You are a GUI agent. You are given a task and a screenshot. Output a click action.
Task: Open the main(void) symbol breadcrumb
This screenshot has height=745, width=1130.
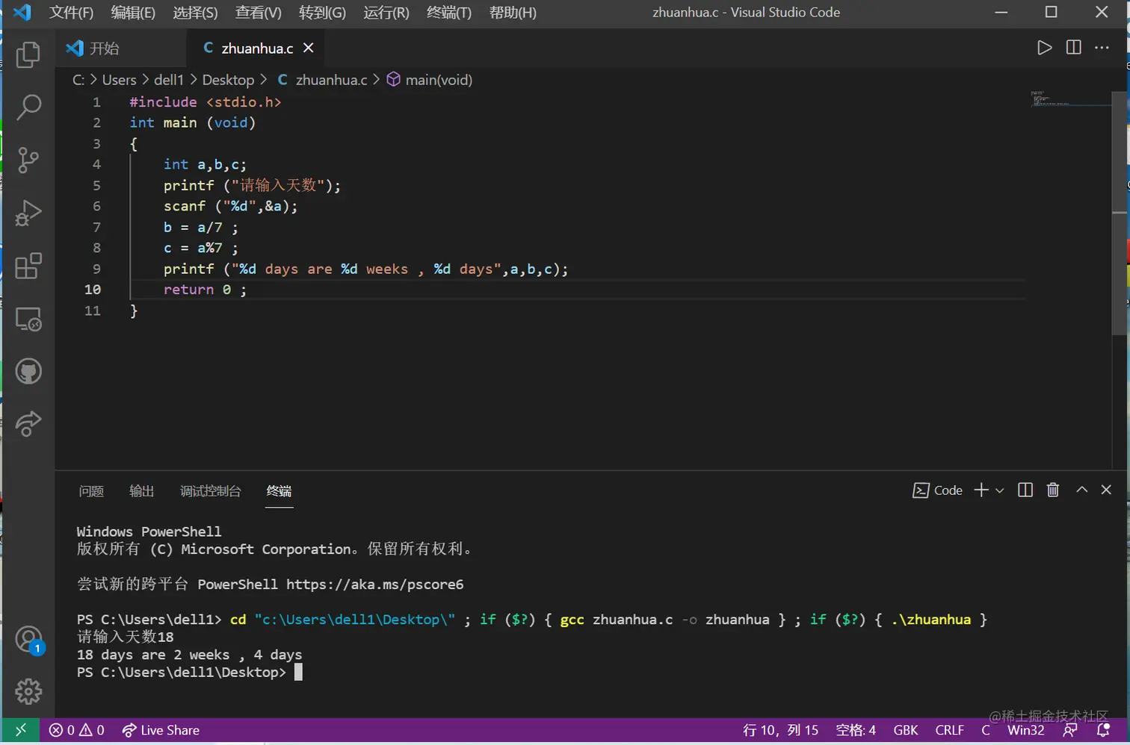tap(430, 80)
